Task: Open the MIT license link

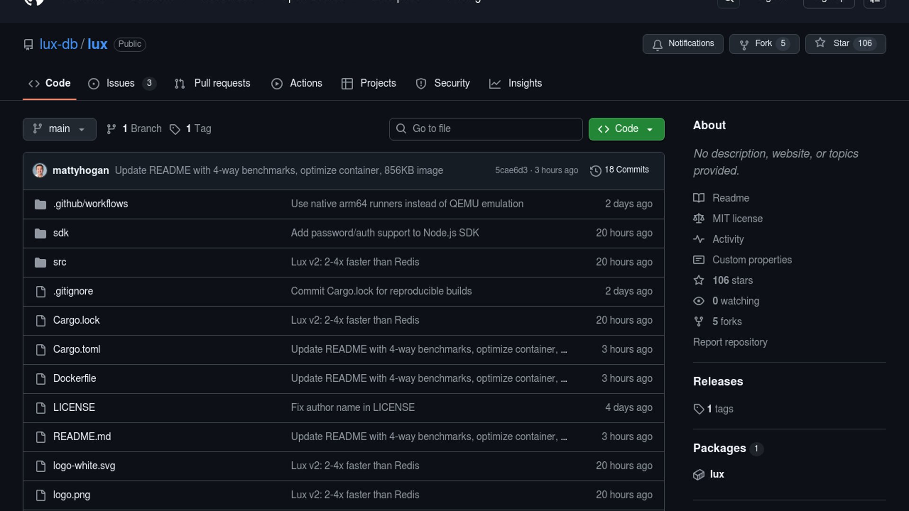Action: (737, 219)
